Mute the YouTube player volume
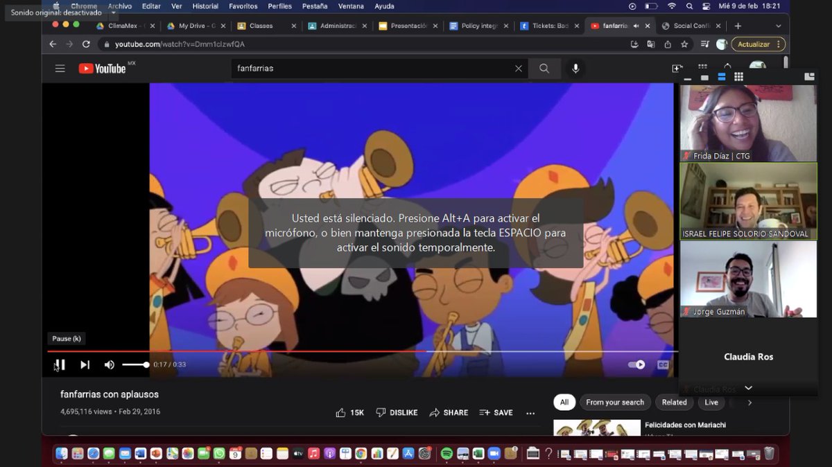 pyautogui.click(x=109, y=364)
